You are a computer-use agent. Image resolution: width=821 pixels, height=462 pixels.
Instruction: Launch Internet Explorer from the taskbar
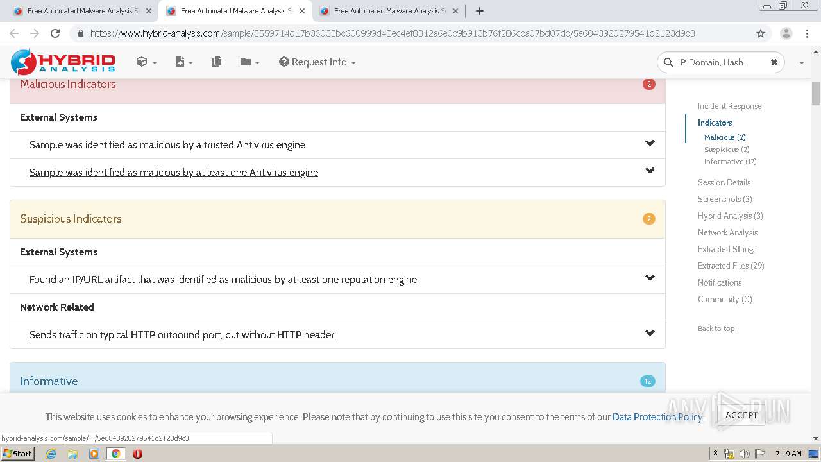click(51, 454)
